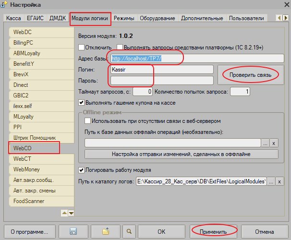Click the offline database path field
The height and width of the screenshot is (240, 291).
(173, 143)
